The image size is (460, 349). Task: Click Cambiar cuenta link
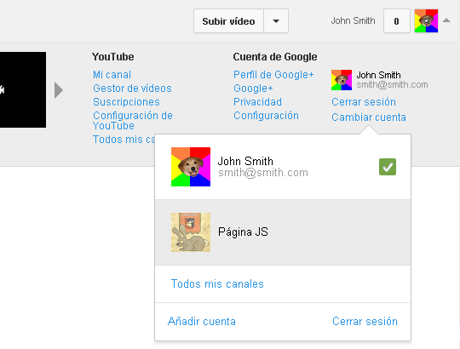[x=369, y=117]
